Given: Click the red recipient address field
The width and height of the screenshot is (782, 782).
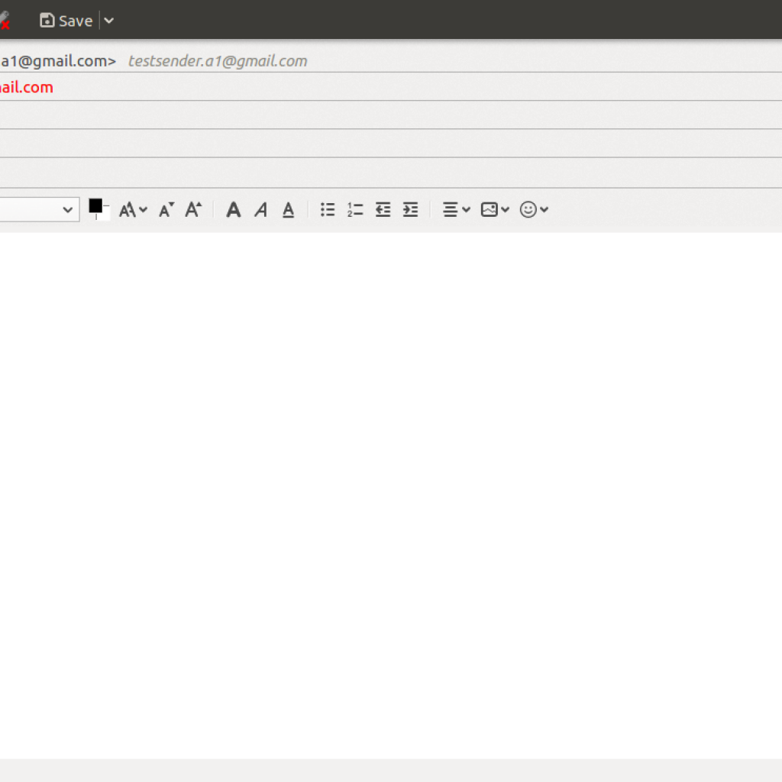Looking at the screenshot, I should (27, 87).
